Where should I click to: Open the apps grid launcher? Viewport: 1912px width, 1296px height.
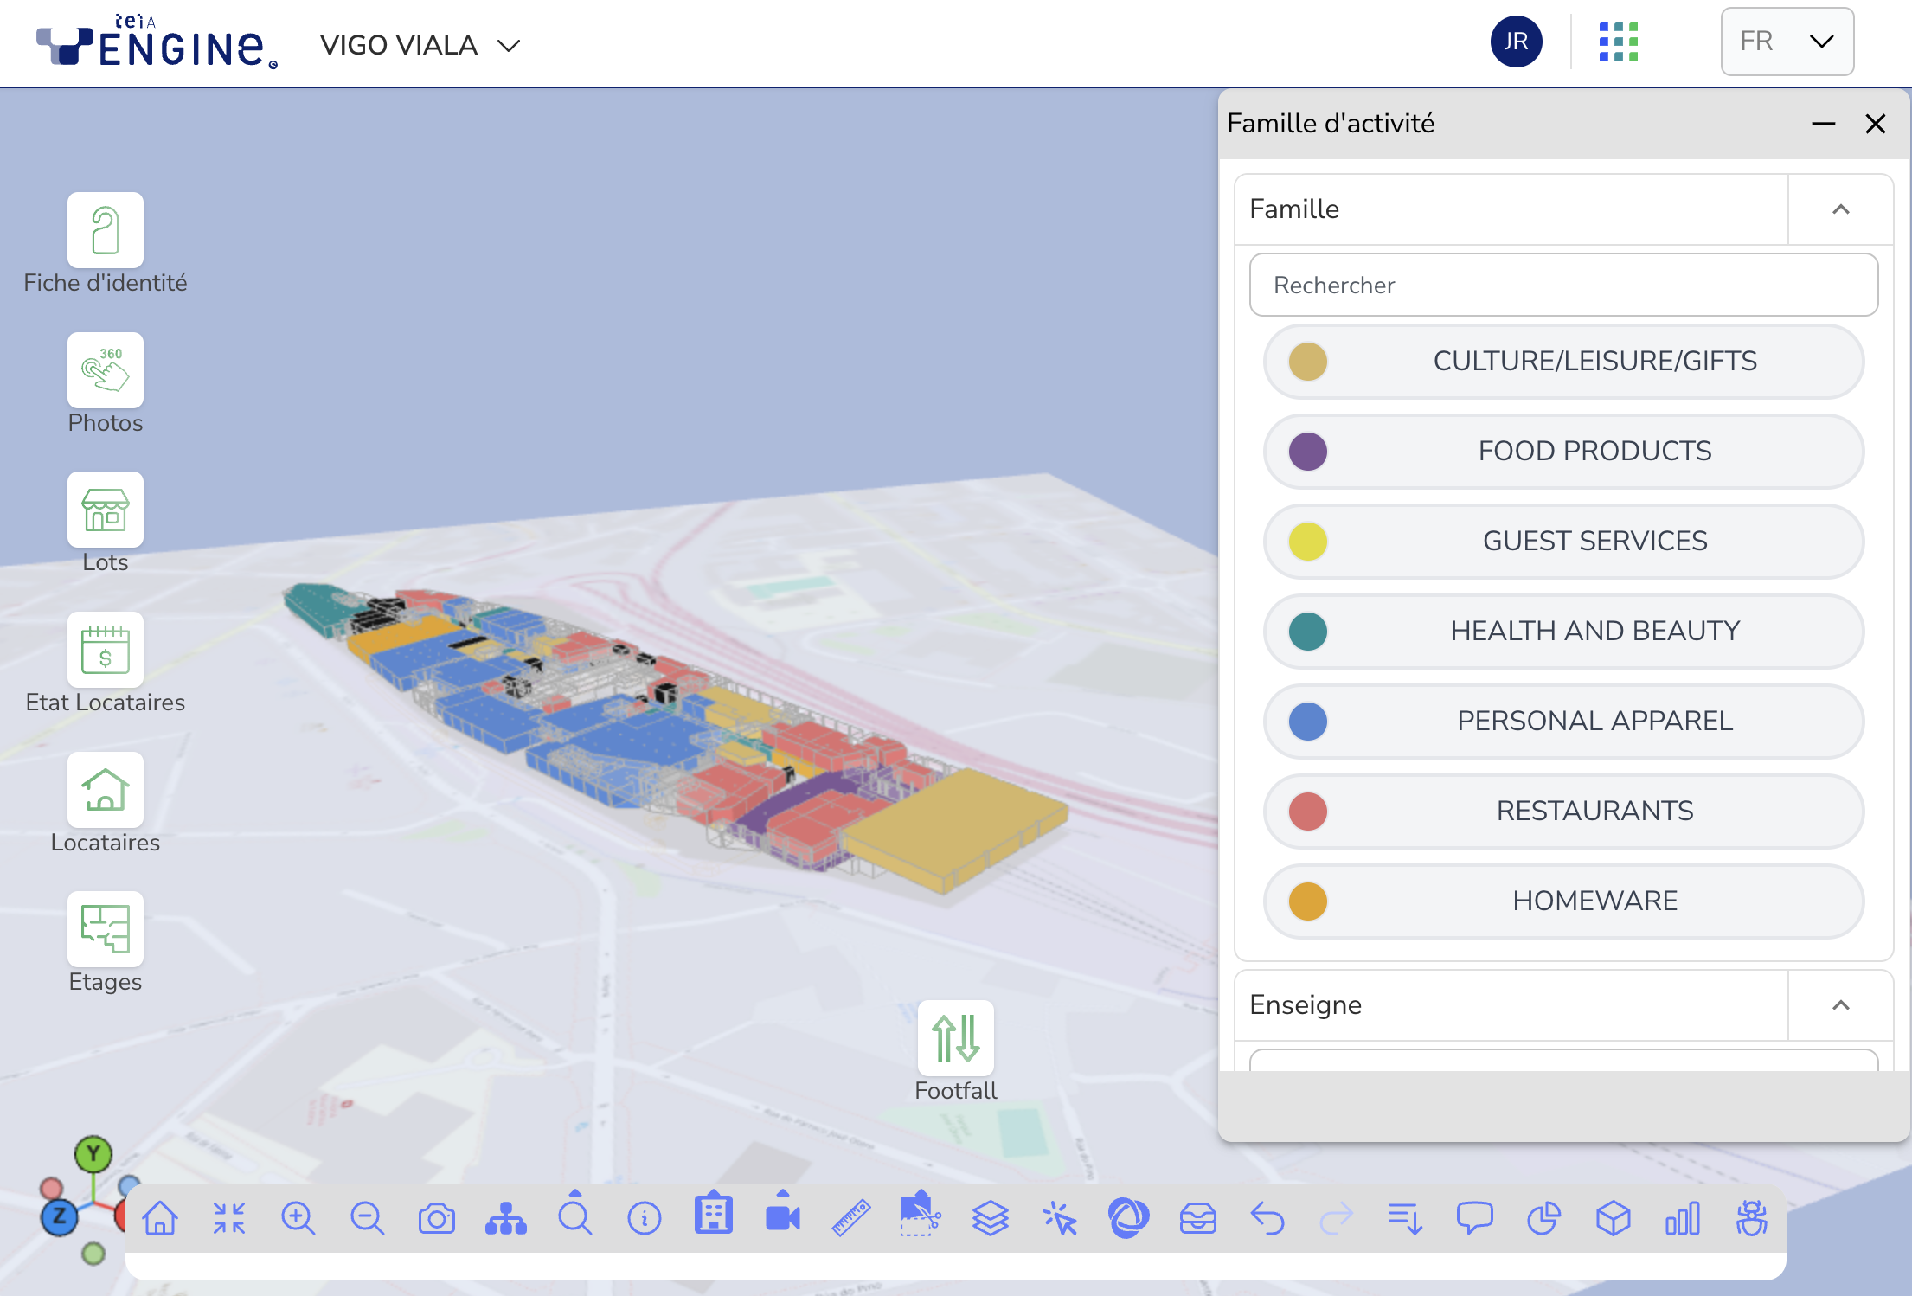click(x=1618, y=42)
